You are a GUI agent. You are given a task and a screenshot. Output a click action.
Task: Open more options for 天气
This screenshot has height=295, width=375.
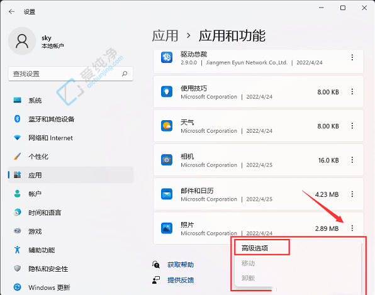click(352, 126)
